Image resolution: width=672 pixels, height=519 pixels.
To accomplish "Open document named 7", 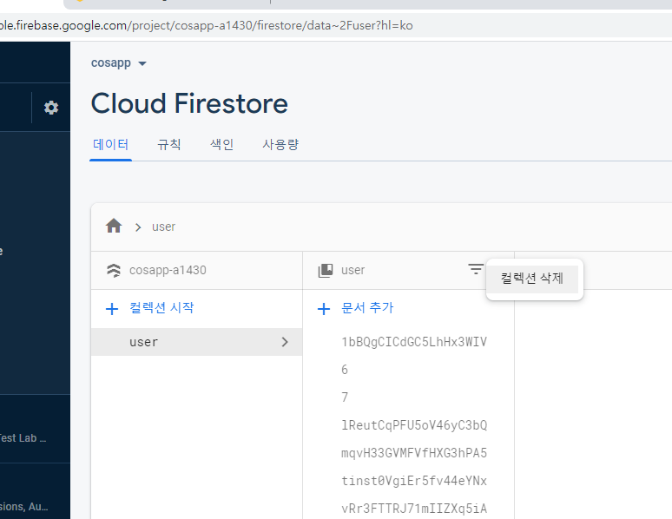I will [x=345, y=397].
